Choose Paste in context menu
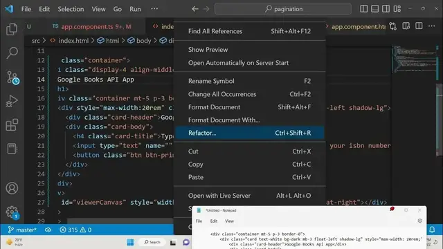 (249, 177)
